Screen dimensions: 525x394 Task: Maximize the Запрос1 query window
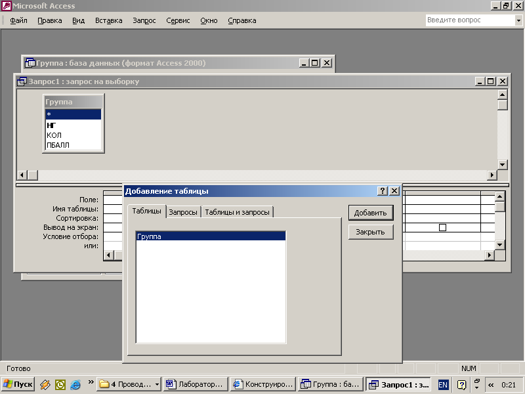coord(490,81)
